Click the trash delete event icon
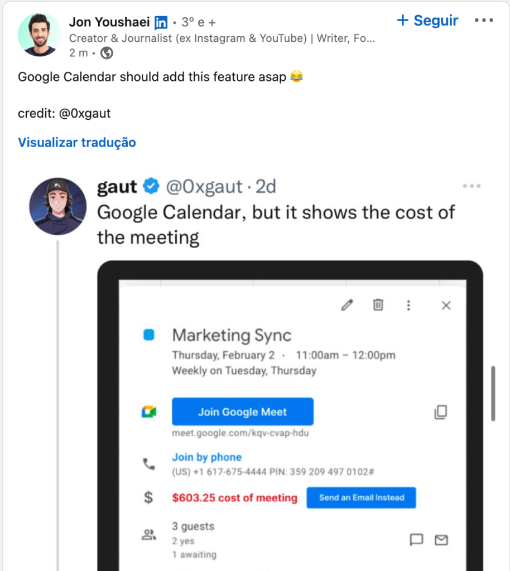510x571 pixels. pos(378,304)
